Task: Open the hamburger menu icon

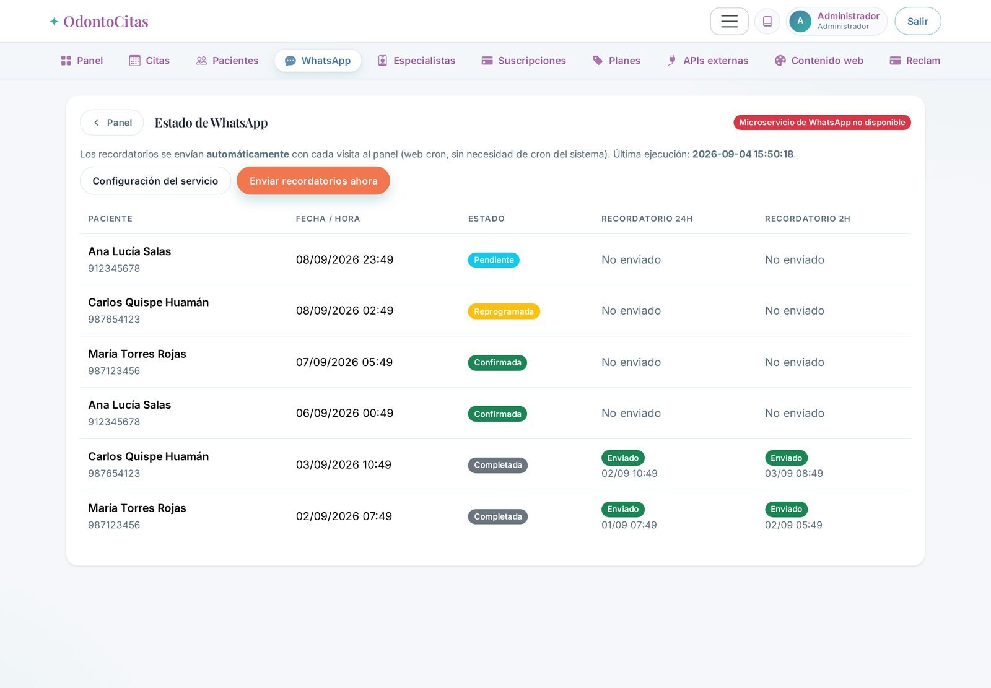Action: click(x=729, y=21)
